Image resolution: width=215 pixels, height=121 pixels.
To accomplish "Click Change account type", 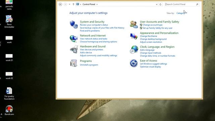I will [x=153, y=25].
